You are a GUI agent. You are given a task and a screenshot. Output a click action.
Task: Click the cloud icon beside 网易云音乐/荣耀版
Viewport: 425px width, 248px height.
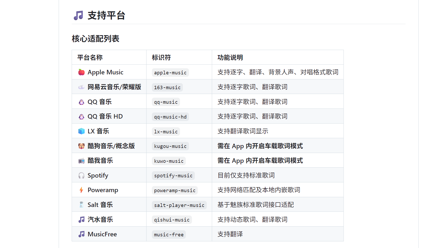click(x=81, y=87)
